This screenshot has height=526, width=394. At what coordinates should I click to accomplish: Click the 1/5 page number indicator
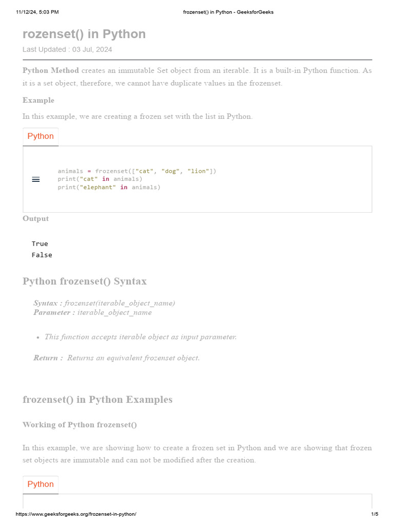375,514
